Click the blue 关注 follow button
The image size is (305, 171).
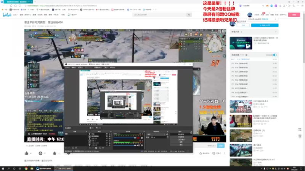tap(265, 25)
